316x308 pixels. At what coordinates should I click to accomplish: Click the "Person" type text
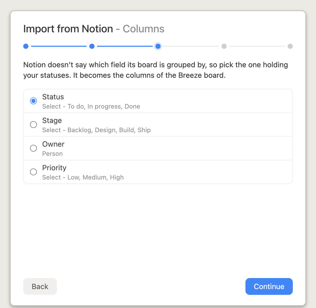coord(52,154)
